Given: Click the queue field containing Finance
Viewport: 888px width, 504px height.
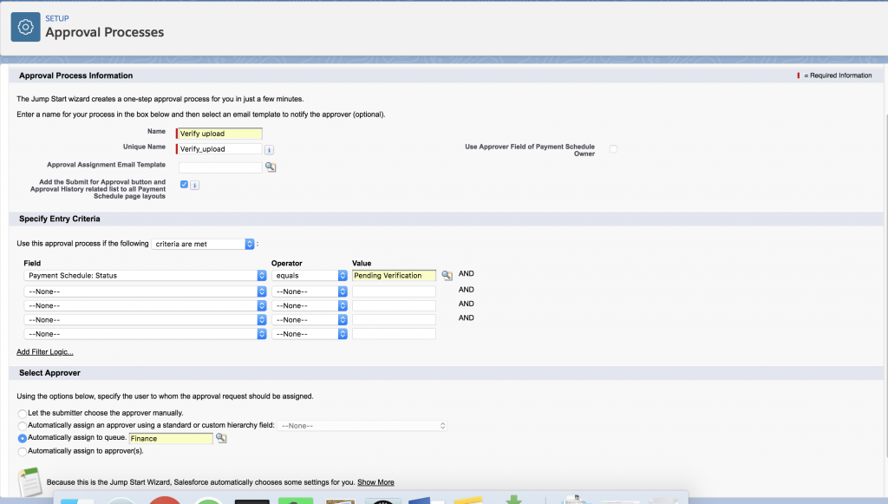Looking at the screenshot, I should click(170, 439).
